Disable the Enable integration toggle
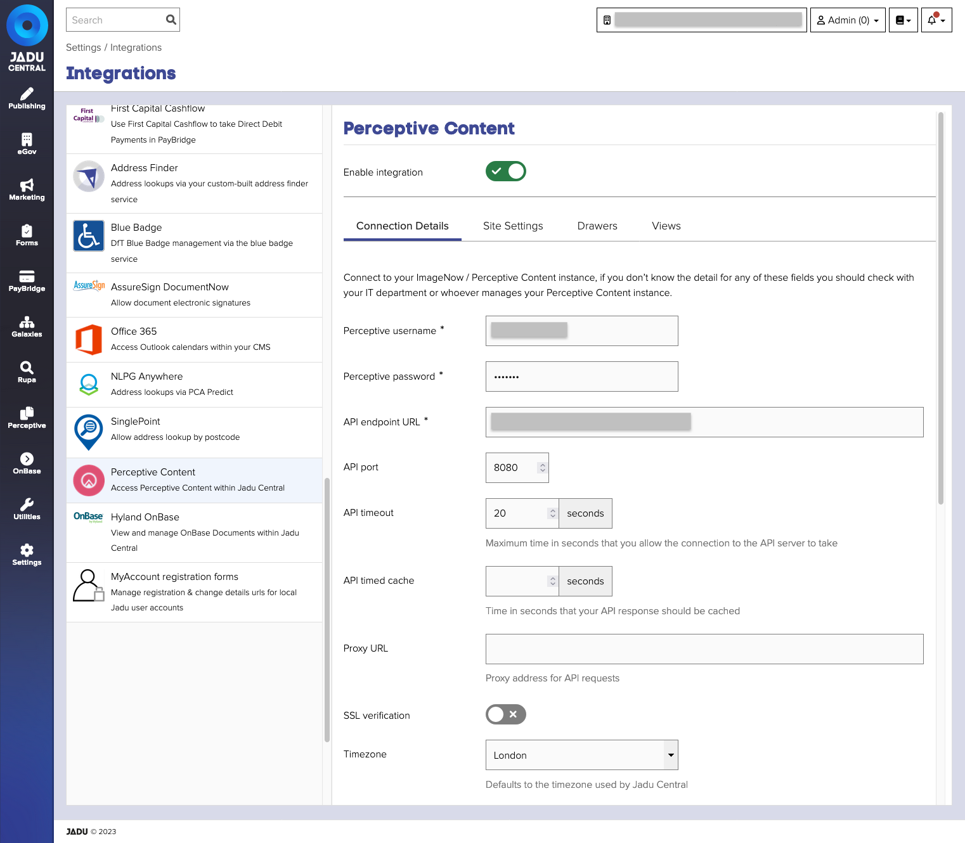Viewport: 965px width, 843px height. (x=505, y=171)
